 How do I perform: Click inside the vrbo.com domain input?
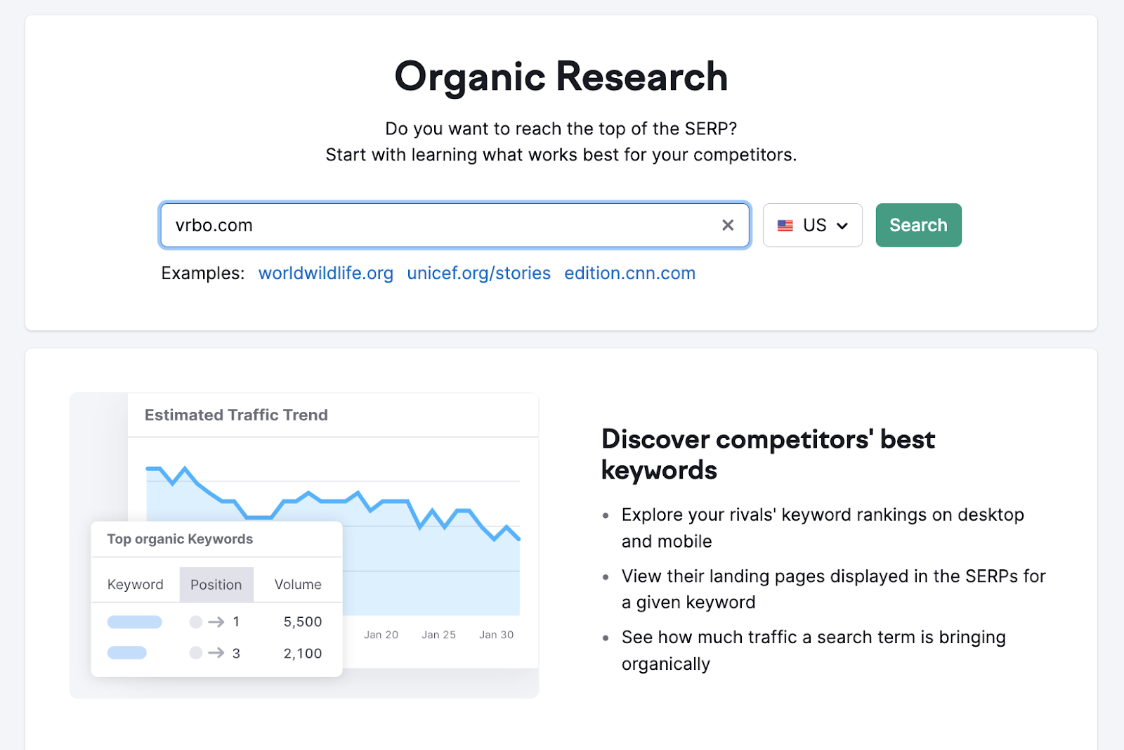(x=436, y=225)
